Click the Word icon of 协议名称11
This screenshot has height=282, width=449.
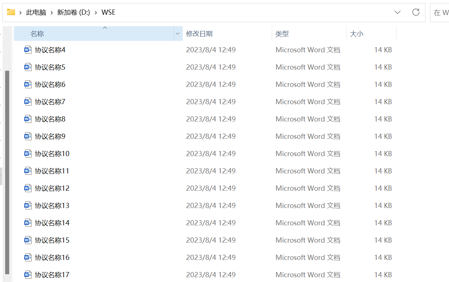tap(28, 171)
